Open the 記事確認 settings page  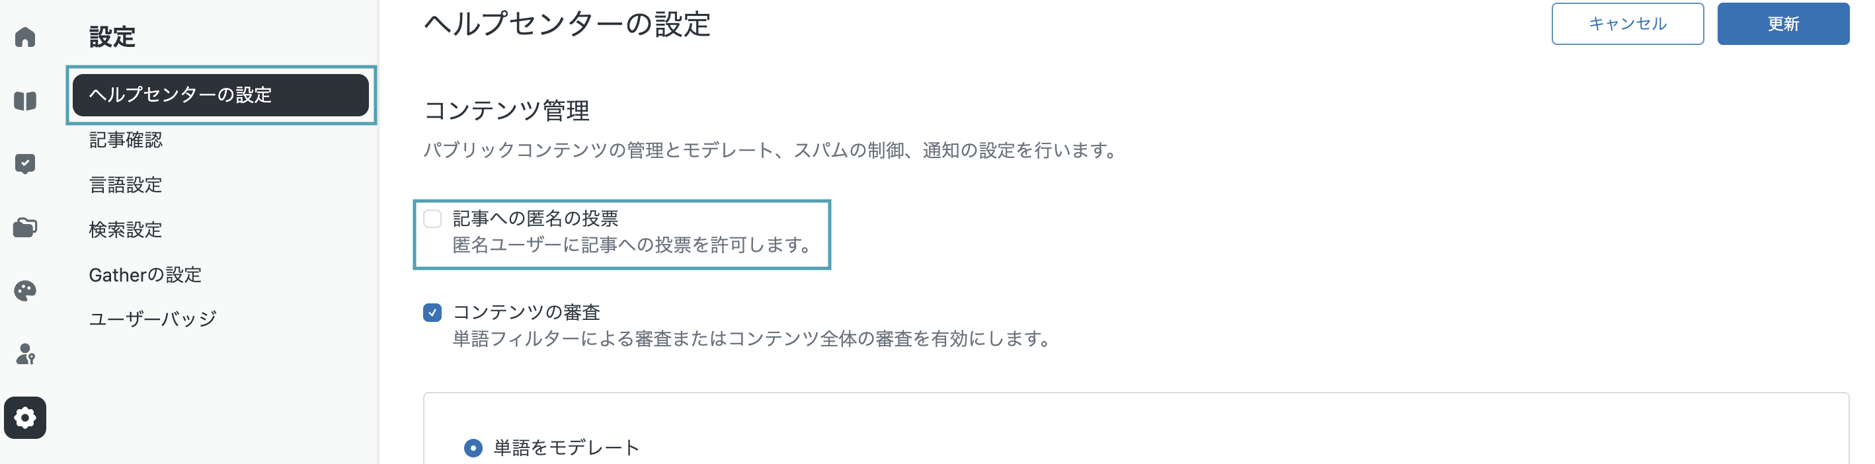click(126, 139)
